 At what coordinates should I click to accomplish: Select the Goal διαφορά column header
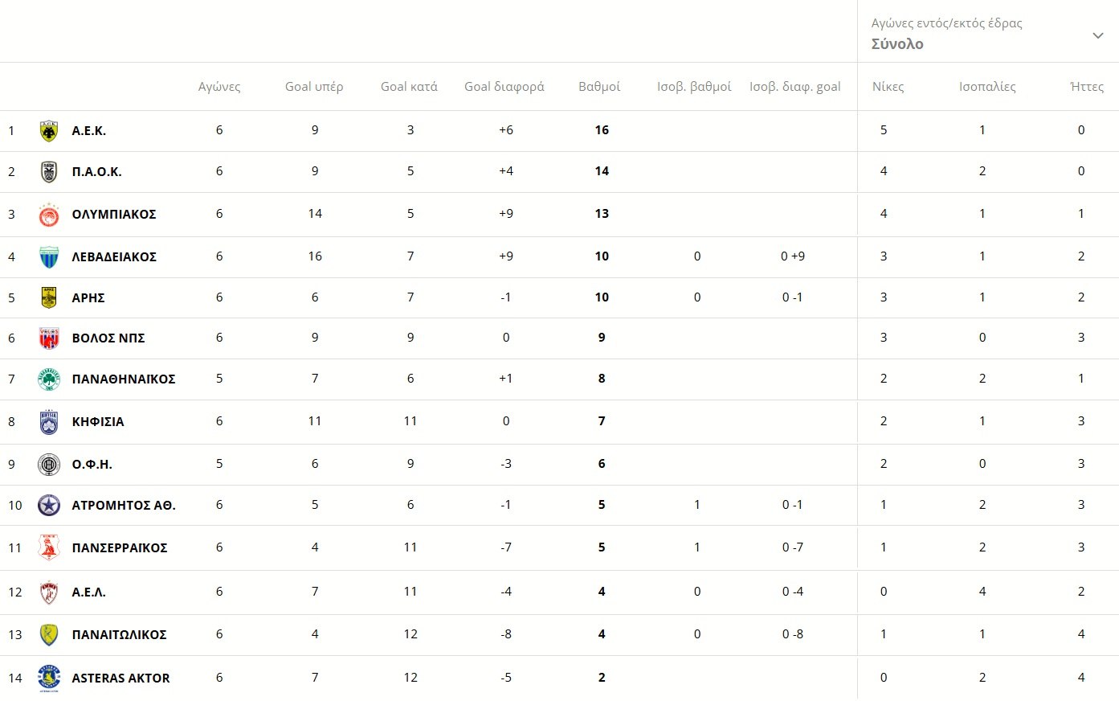(504, 87)
